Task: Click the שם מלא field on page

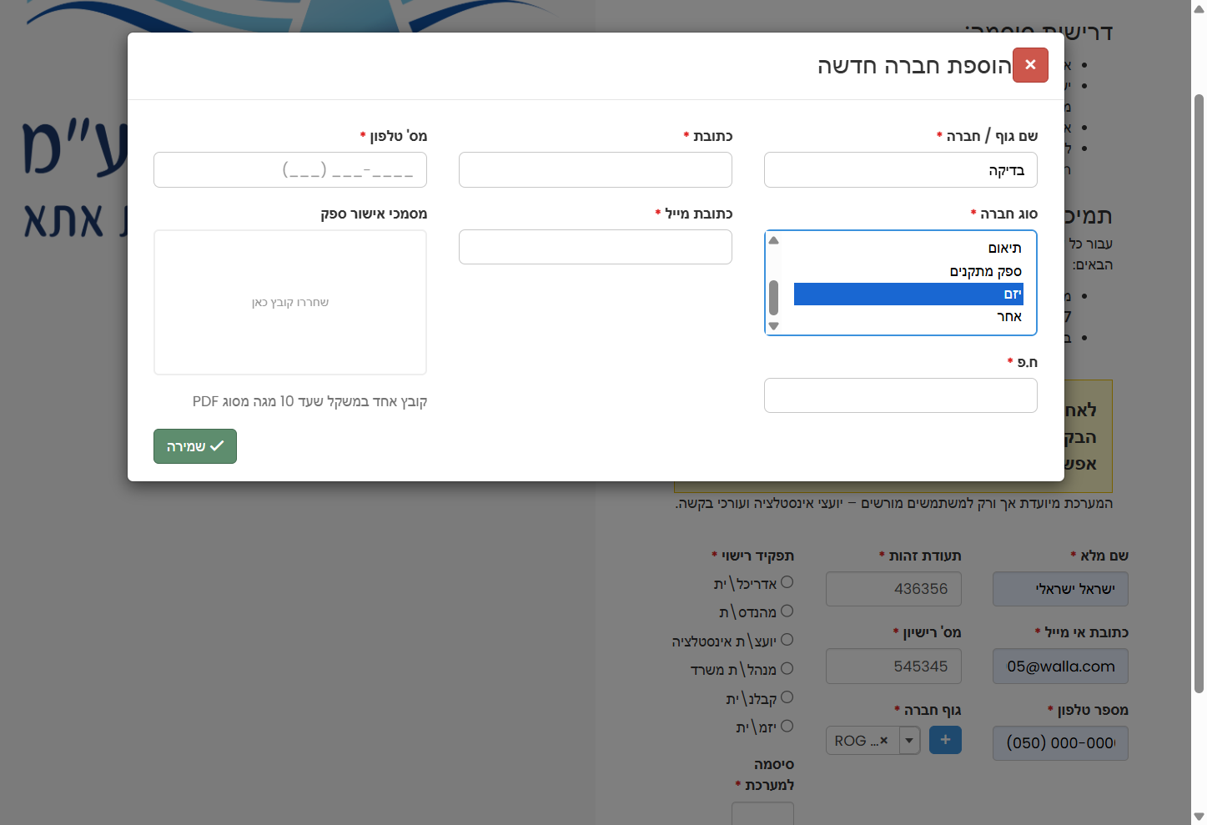Action: click(x=1060, y=589)
